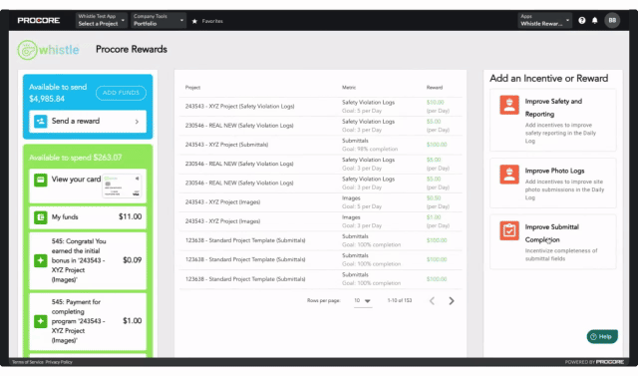The height and width of the screenshot is (376, 638).
Task: Open Terms of Service link
Action: [x=28, y=362]
